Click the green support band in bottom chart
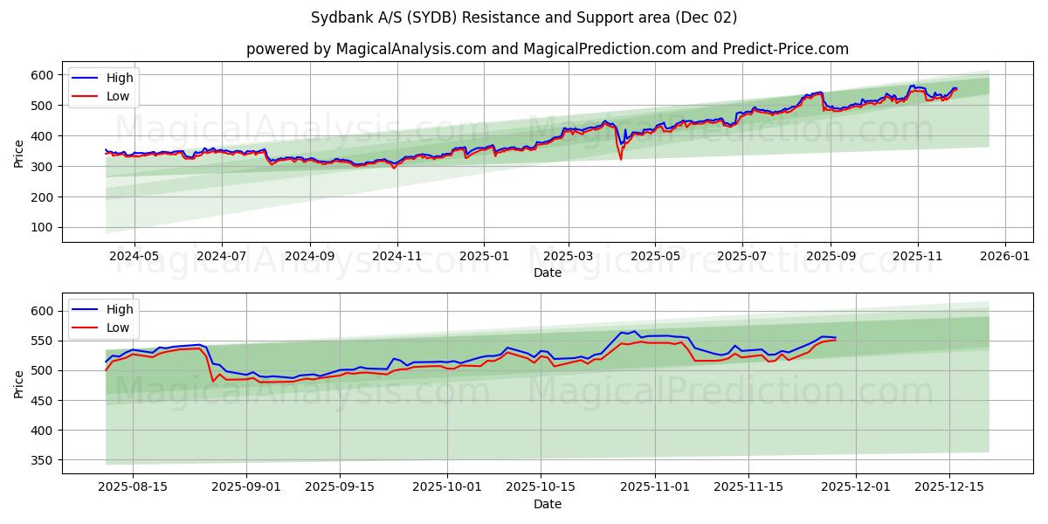The image size is (1048, 524). 524,419
